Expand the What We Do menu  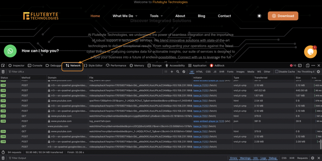click(125, 16)
